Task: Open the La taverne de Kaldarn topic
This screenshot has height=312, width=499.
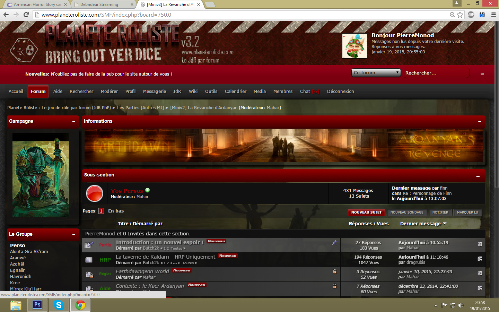Action: click(165, 257)
